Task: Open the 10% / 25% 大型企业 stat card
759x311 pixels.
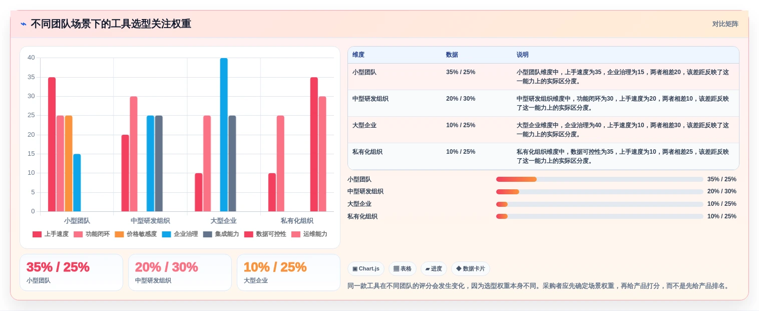Action: click(288, 272)
